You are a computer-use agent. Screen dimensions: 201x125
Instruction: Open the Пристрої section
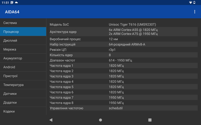23,76
